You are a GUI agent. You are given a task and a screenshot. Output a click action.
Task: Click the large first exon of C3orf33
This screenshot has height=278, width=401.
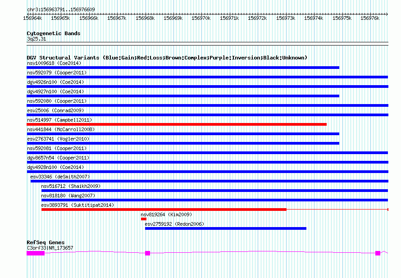(x=36, y=253)
